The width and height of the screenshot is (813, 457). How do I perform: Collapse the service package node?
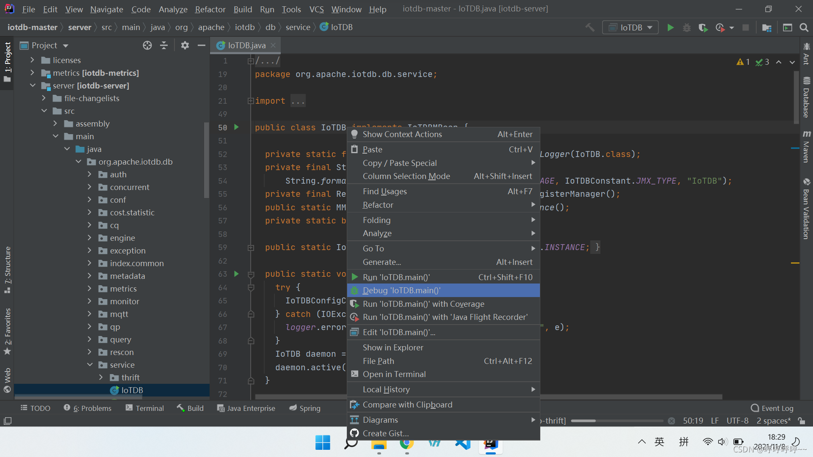tap(89, 364)
